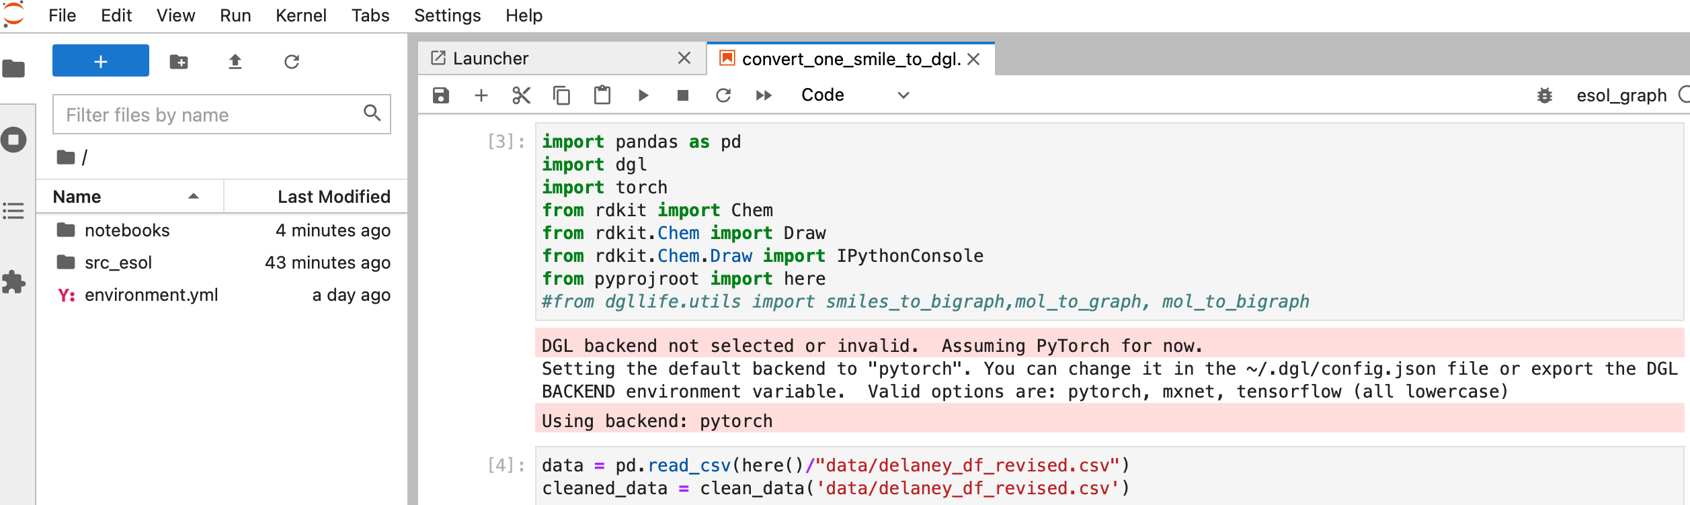Refresh the file browser listing
This screenshot has height=505, width=1690.
[x=292, y=62]
